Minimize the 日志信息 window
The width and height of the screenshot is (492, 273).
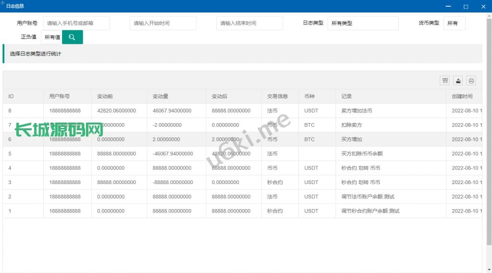pyautogui.click(x=448, y=6)
